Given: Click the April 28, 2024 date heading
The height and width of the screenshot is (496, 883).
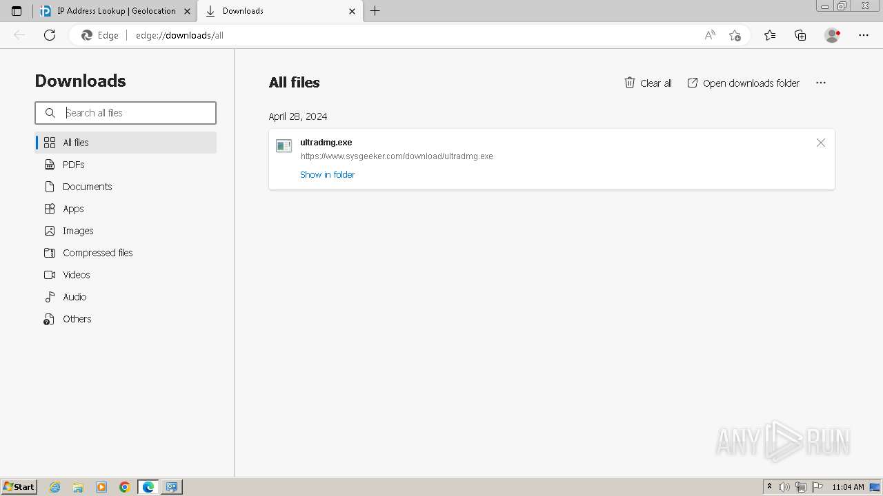Looking at the screenshot, I should [x=298, y=116].
